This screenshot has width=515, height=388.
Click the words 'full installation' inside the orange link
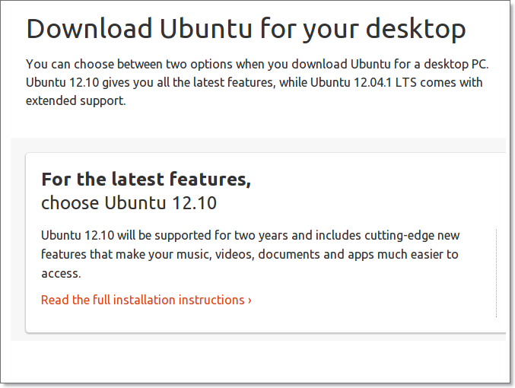(133, 300)
